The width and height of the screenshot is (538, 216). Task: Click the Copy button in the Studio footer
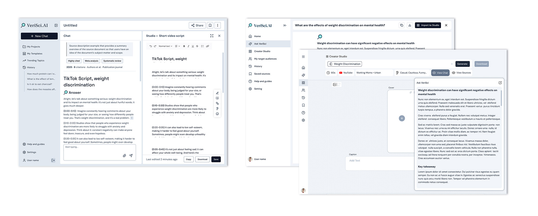(189, 159)
